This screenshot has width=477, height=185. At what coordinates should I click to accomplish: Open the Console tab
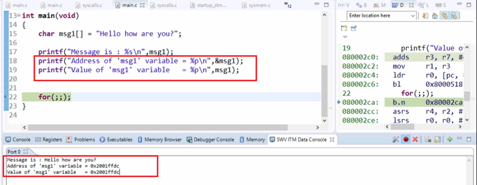(18, 140)
